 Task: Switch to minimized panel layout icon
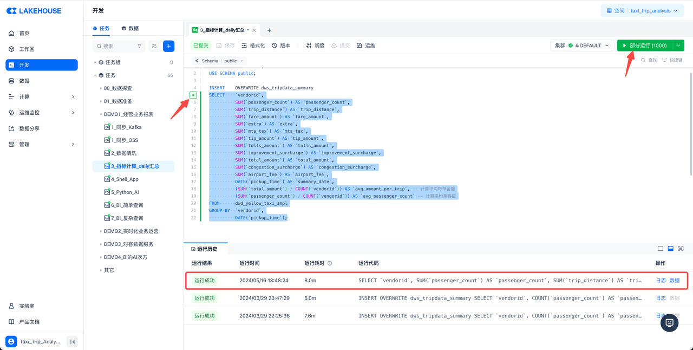tap(660, 249)
